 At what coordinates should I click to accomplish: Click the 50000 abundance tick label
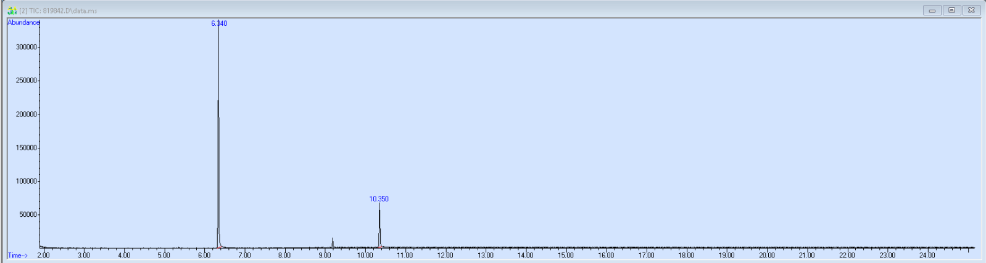(29, 215)
